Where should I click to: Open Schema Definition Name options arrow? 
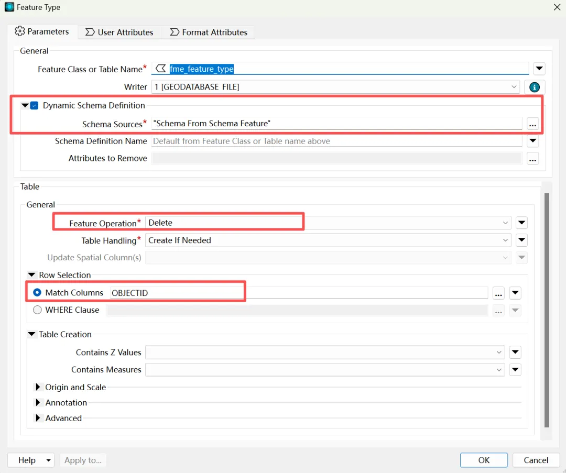pyautogui.click(x=533, y=141)
